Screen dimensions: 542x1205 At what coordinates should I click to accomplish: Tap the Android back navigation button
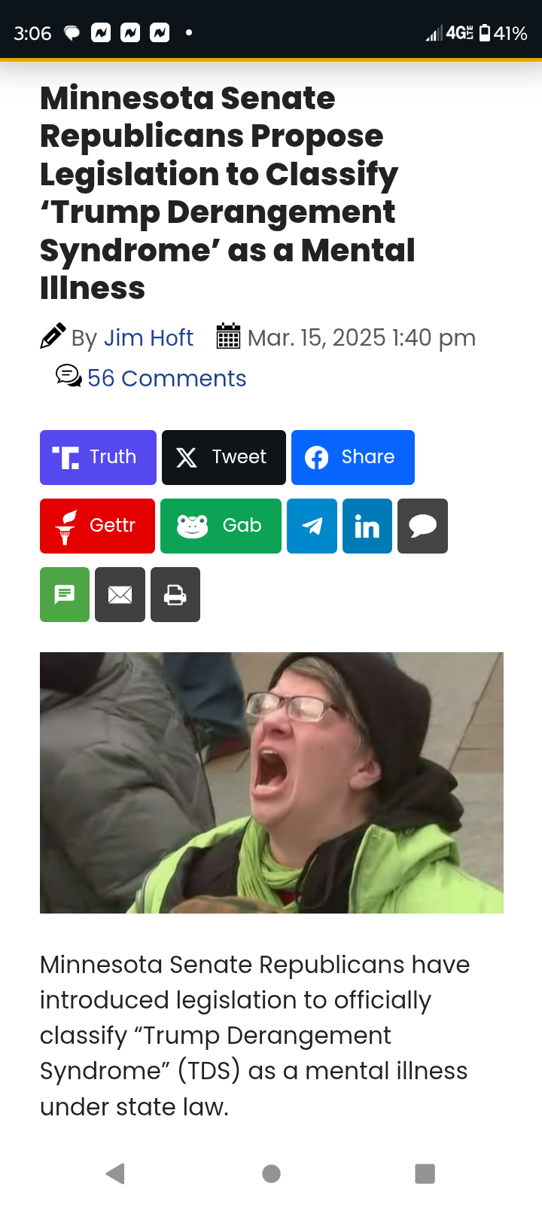(115, 1173)
